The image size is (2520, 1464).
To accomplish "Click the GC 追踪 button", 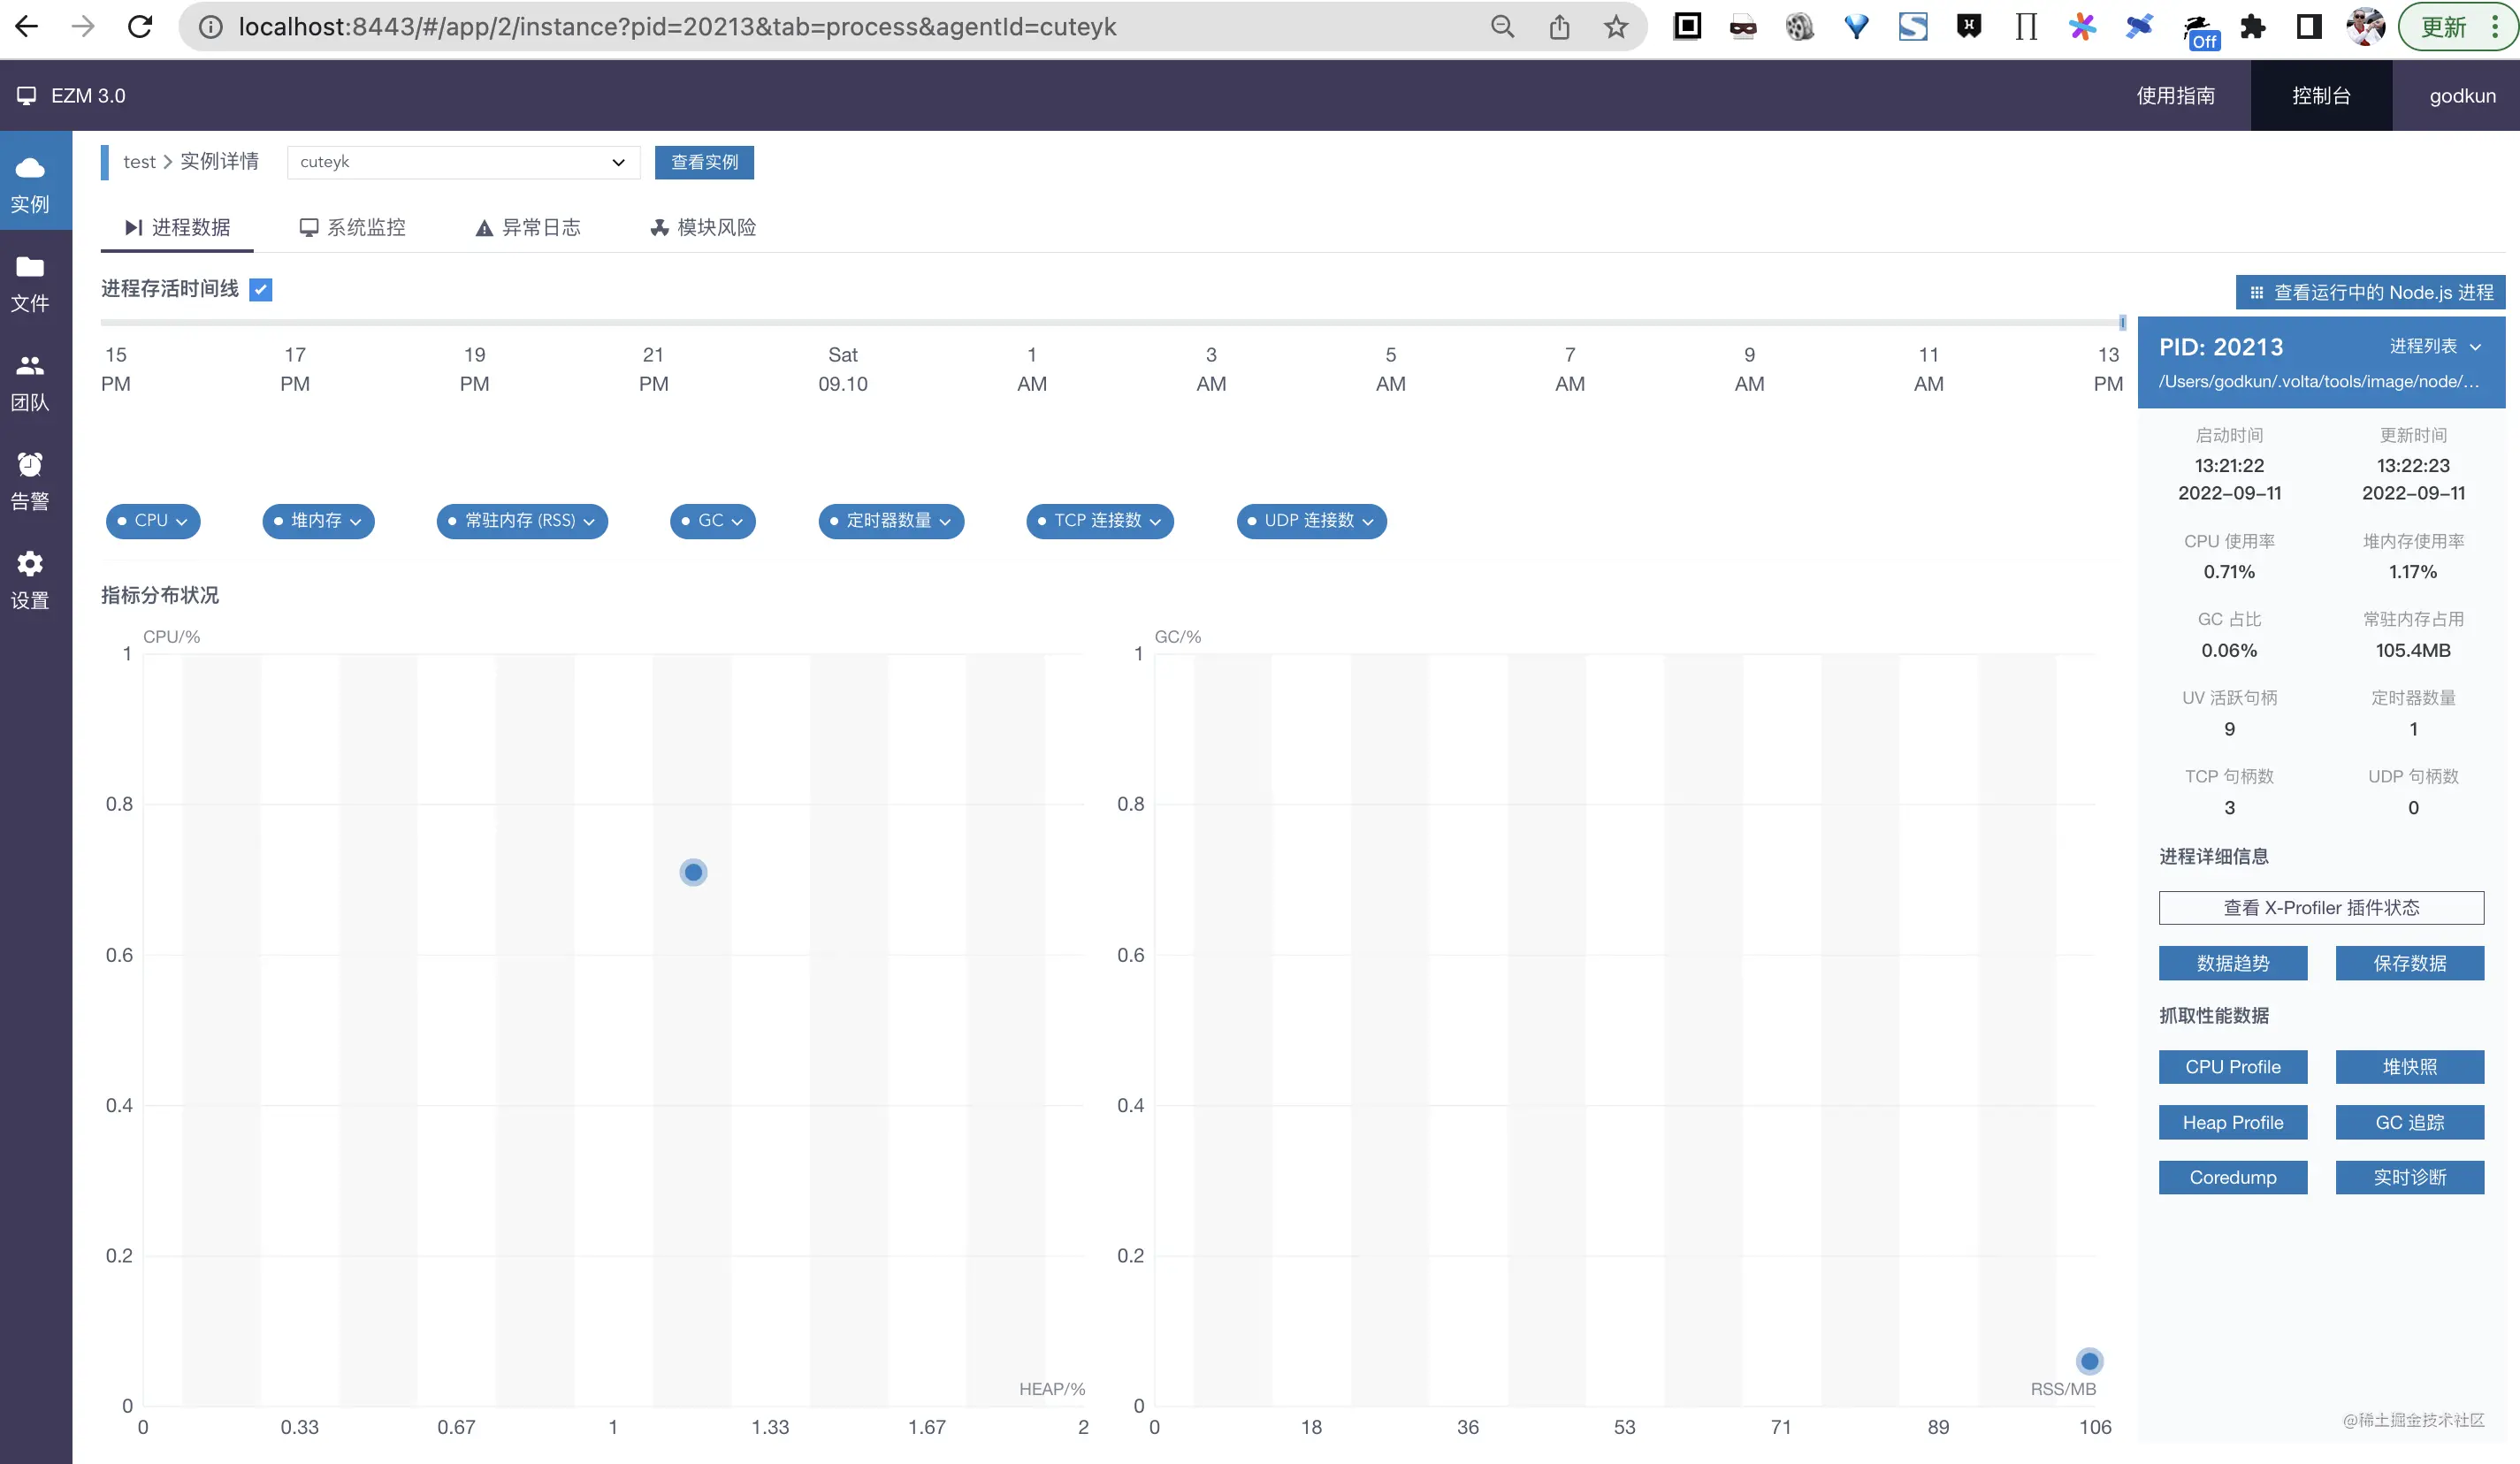I will tap(2410, 1122).
